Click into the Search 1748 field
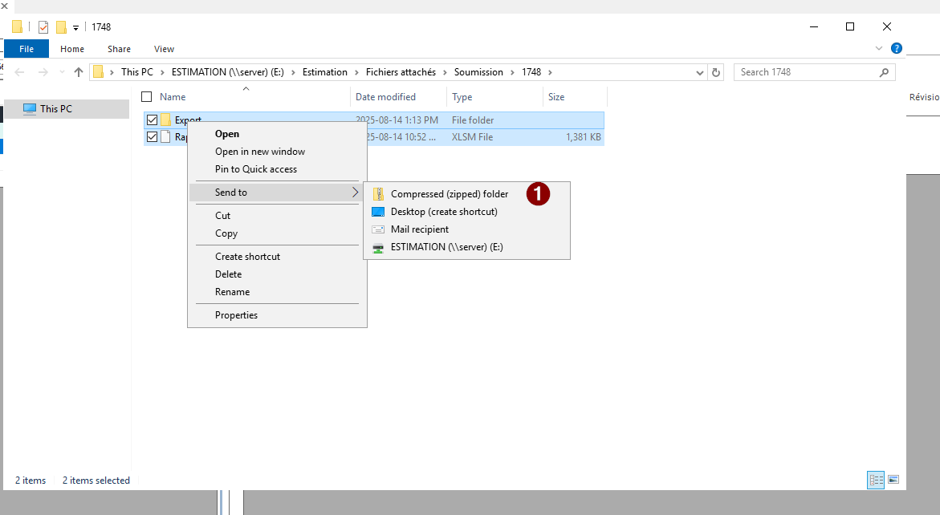 tap(807, 72)
